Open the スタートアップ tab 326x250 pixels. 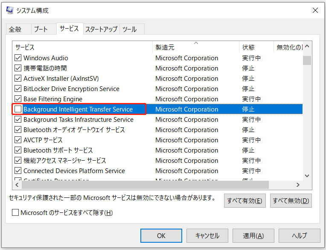[102, 29]
